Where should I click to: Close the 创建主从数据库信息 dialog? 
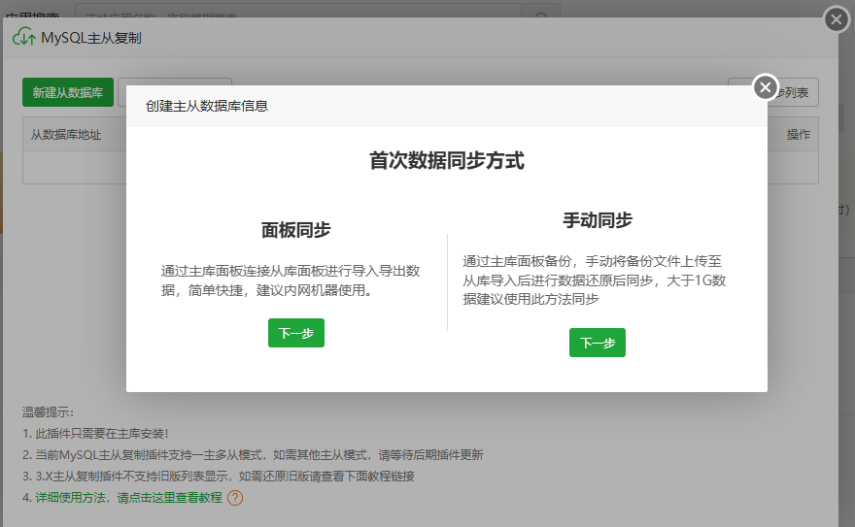(x=766, y=87)
